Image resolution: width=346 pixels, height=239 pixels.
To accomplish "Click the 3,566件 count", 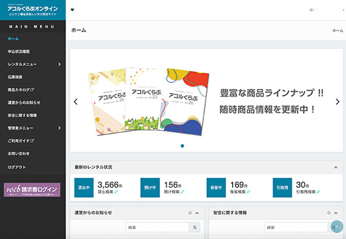I will click(x=110, y=185).
